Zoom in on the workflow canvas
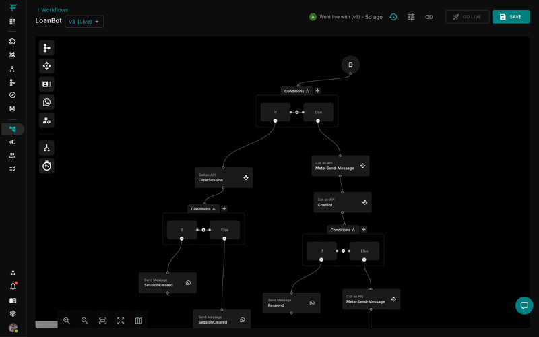This screenshot has width=539, height=337. pyautogui.click(x=67, y=321)
